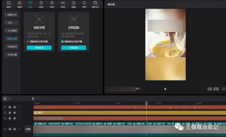Select the orange clip on second text track
The width and height of the screenshot is (226, 137).
130,118
